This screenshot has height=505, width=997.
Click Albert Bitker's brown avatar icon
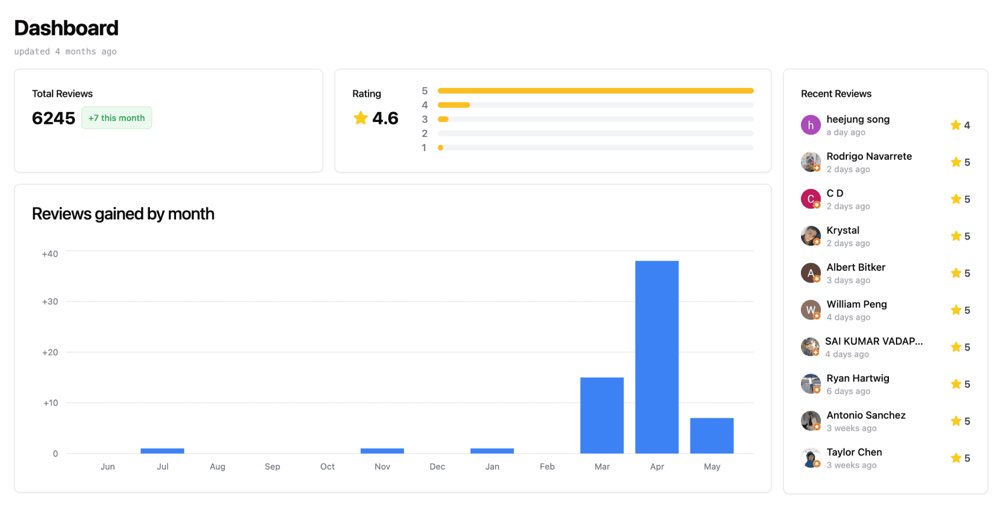point(810,273)
